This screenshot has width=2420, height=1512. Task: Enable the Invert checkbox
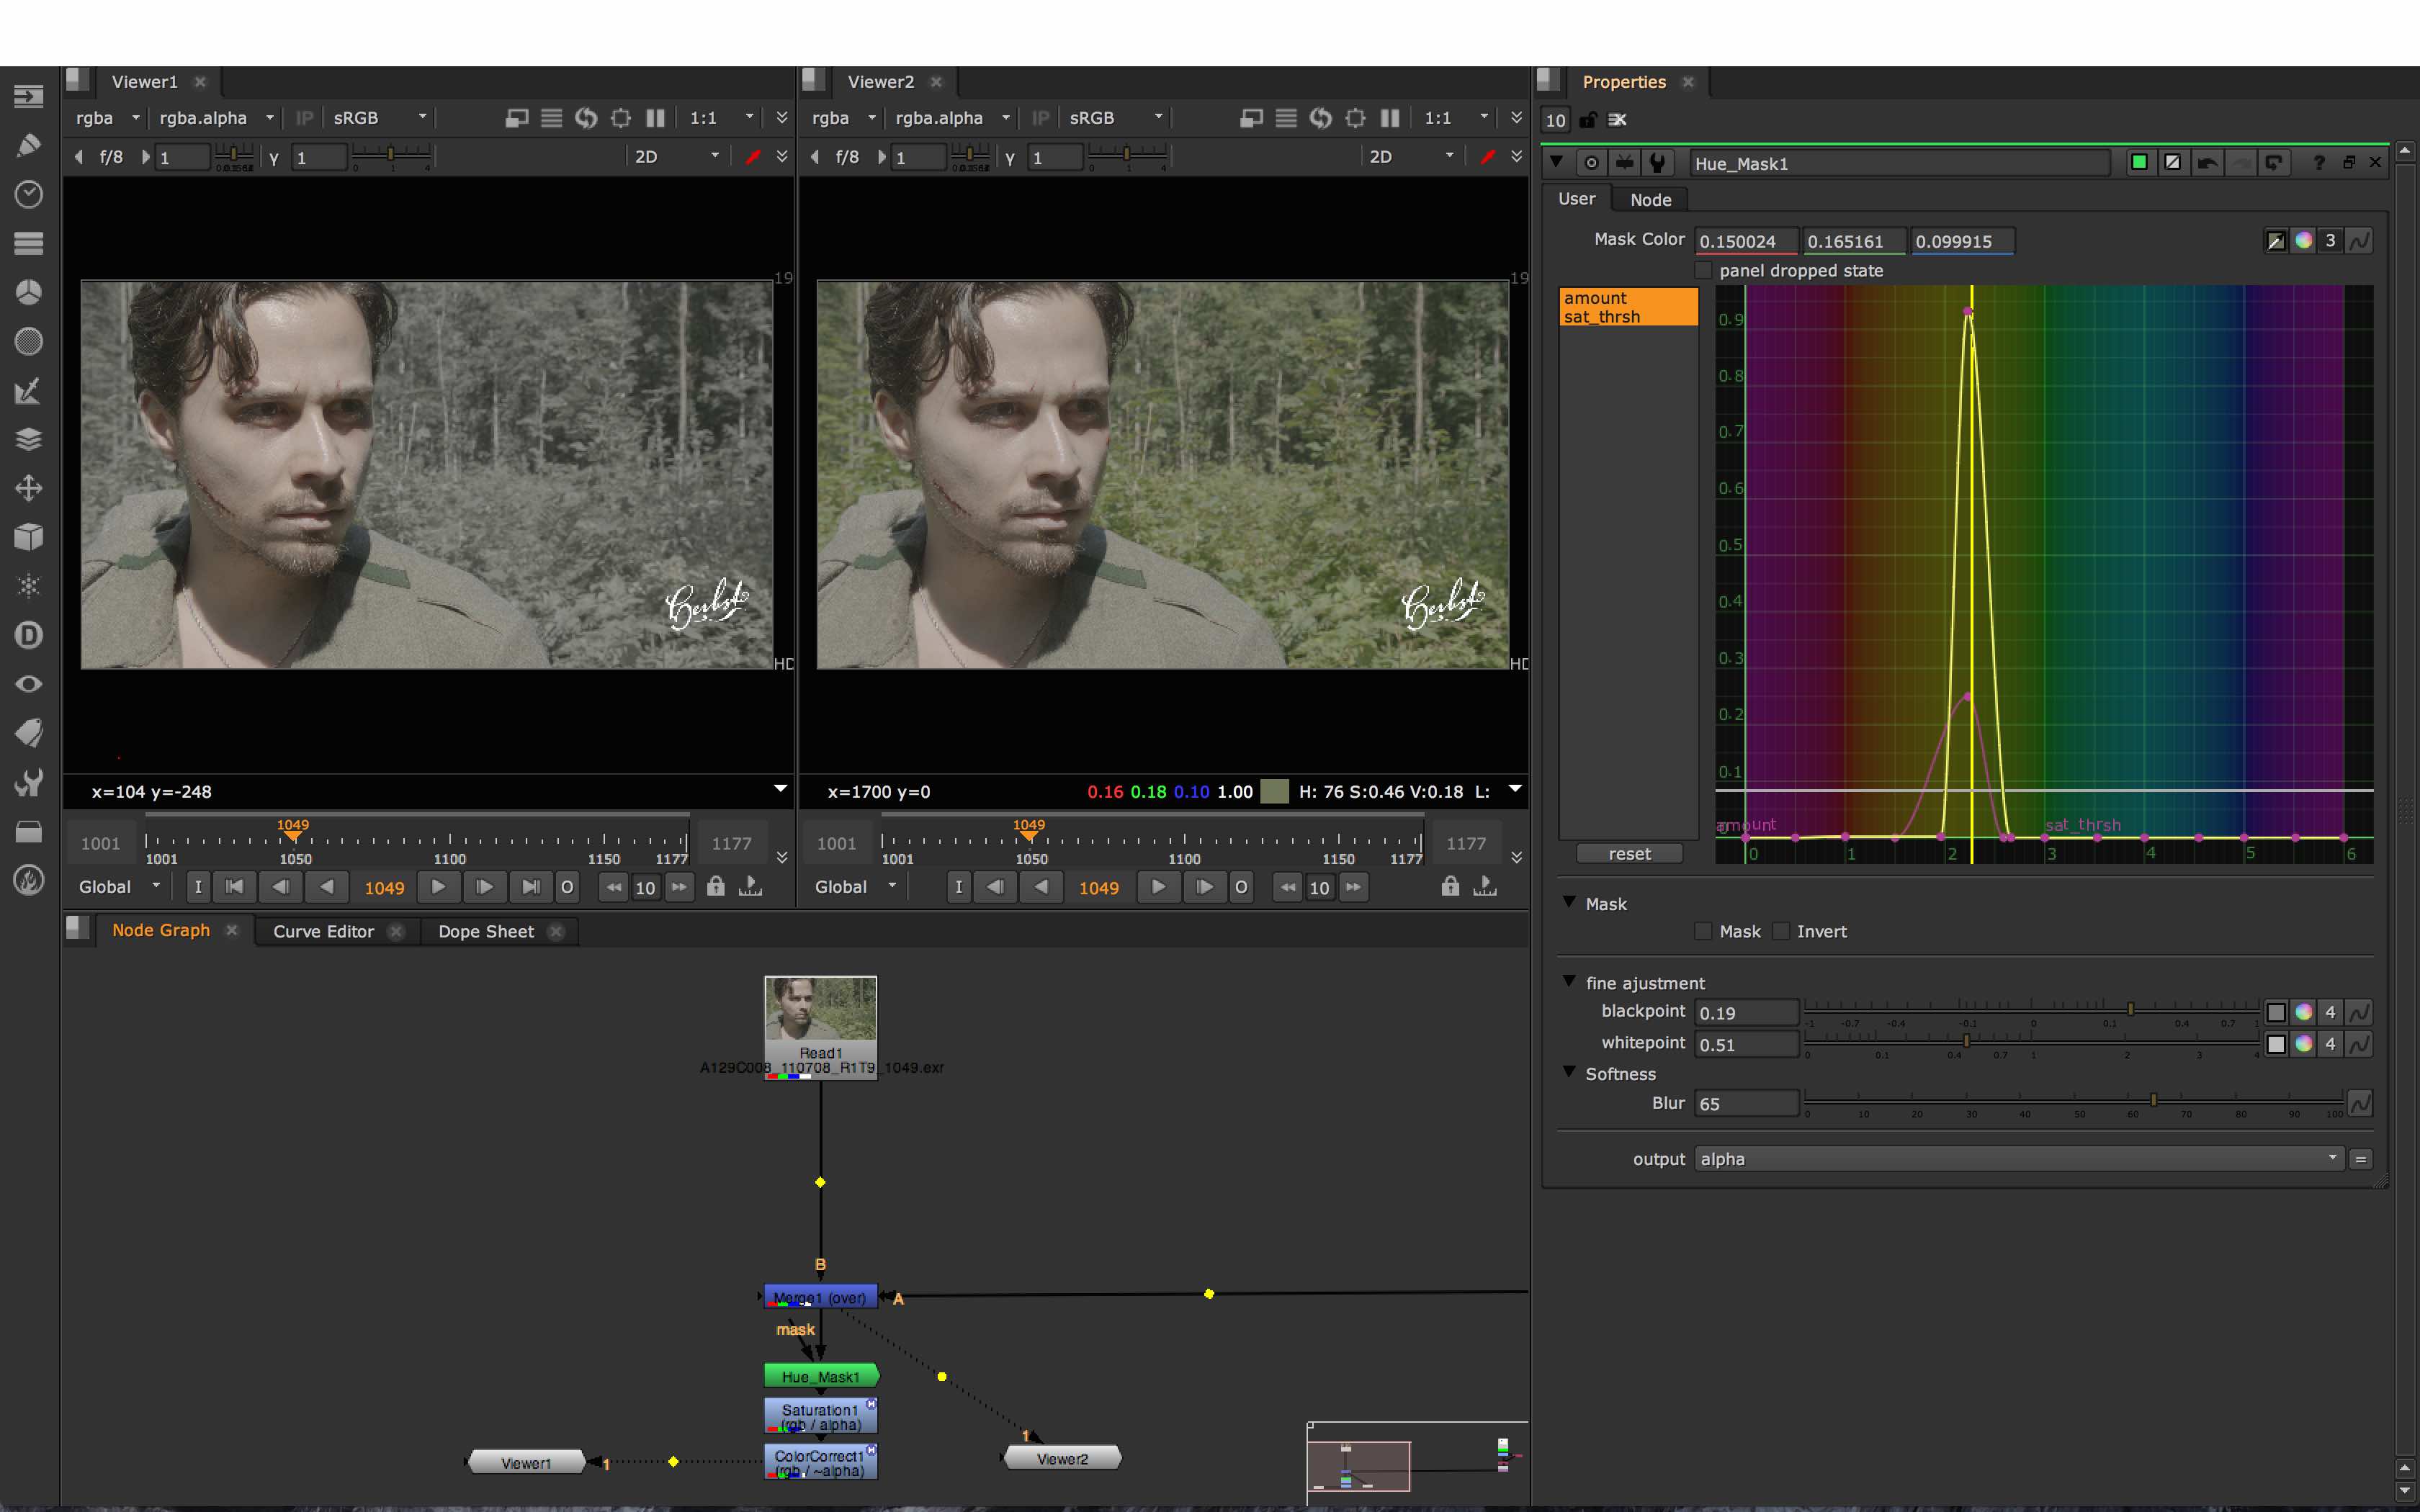pyautogui.click(x=1780, y=931)
